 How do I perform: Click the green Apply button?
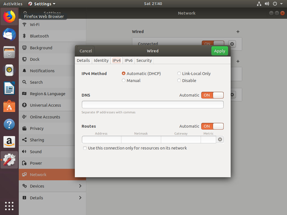tap(219, 51)
